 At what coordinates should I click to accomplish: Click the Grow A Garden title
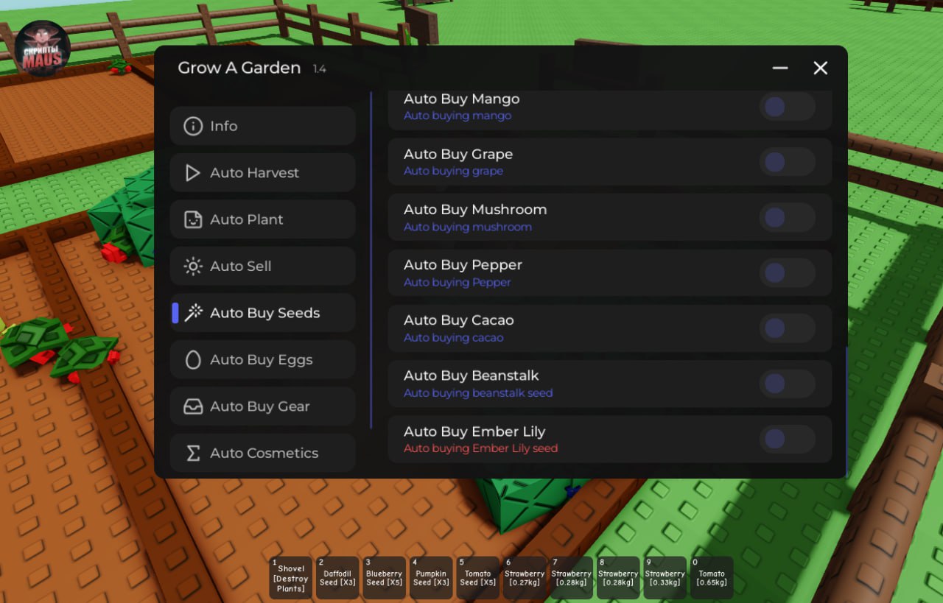239,68
